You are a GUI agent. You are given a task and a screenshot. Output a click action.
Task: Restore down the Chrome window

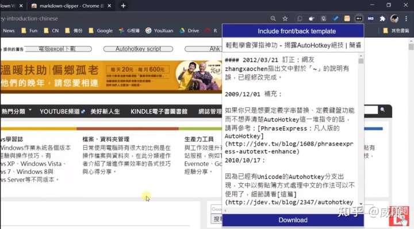point(389,5)
